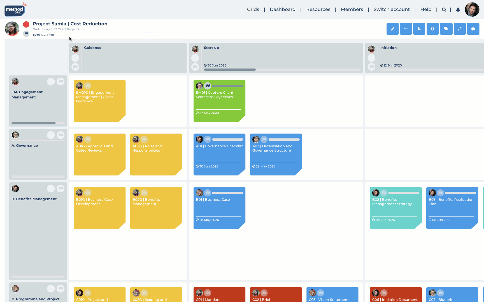The height and width of the screenshot is (302, 484).
Task: Click the flag icon under project status
Action: pyautogui.click(x=26, y=34)
